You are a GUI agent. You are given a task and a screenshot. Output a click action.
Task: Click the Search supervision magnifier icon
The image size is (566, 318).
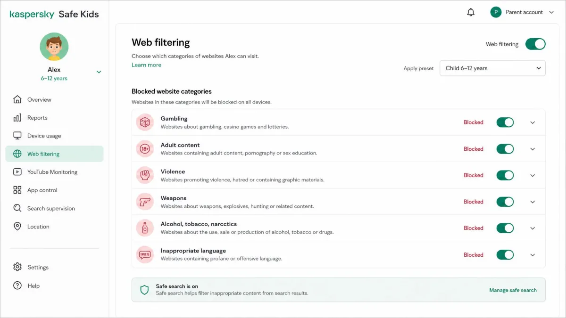click(17, 208)
